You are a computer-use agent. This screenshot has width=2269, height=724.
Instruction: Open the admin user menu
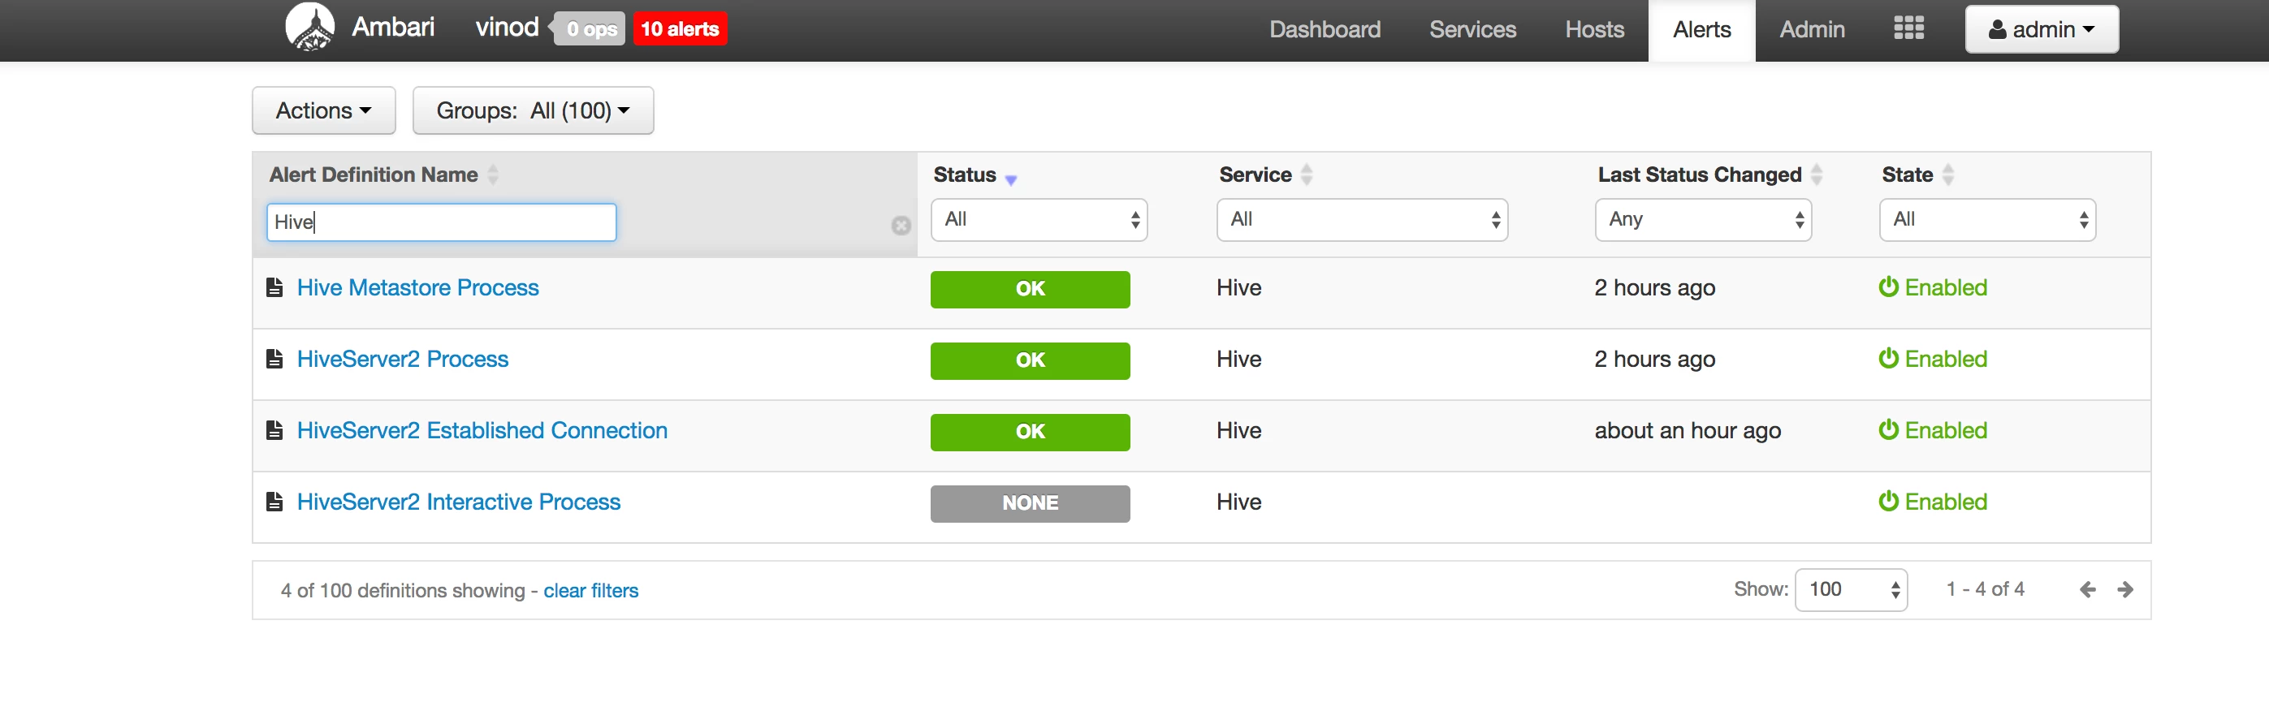(2041, 30)
